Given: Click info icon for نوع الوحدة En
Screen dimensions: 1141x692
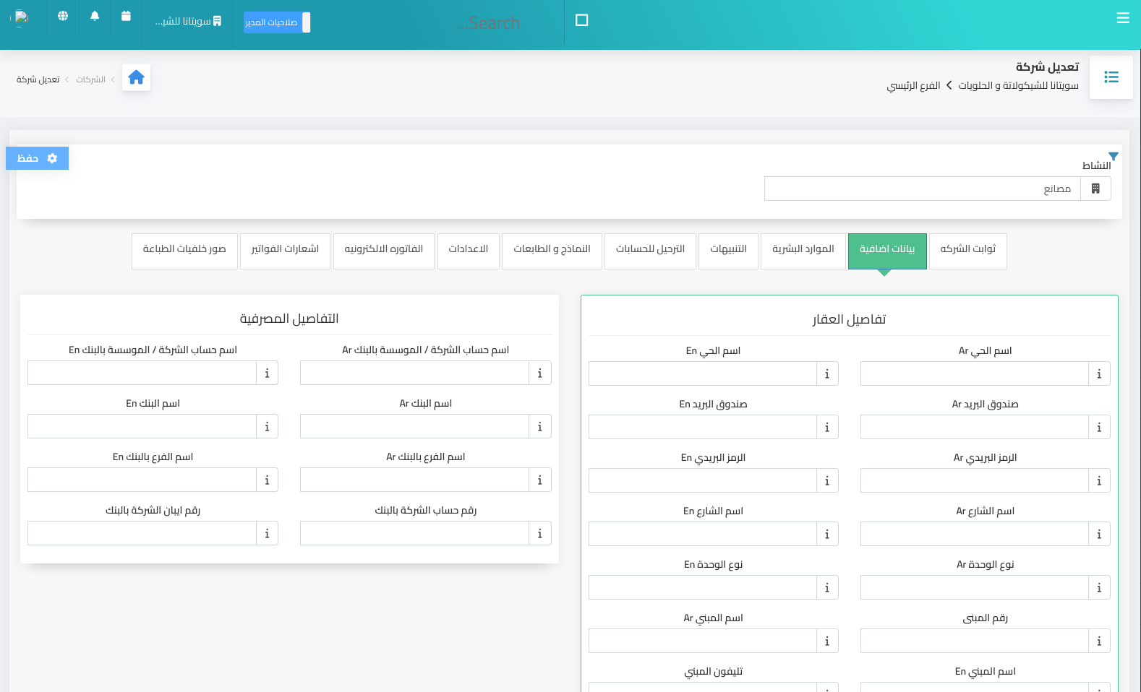Looking at the screenshot, I should point(827,587).
